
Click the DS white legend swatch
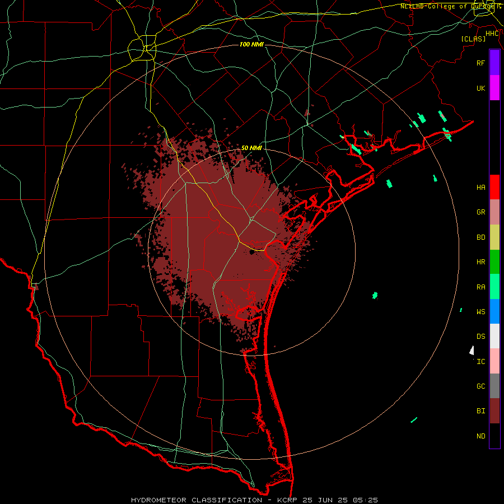click(494, 336)
